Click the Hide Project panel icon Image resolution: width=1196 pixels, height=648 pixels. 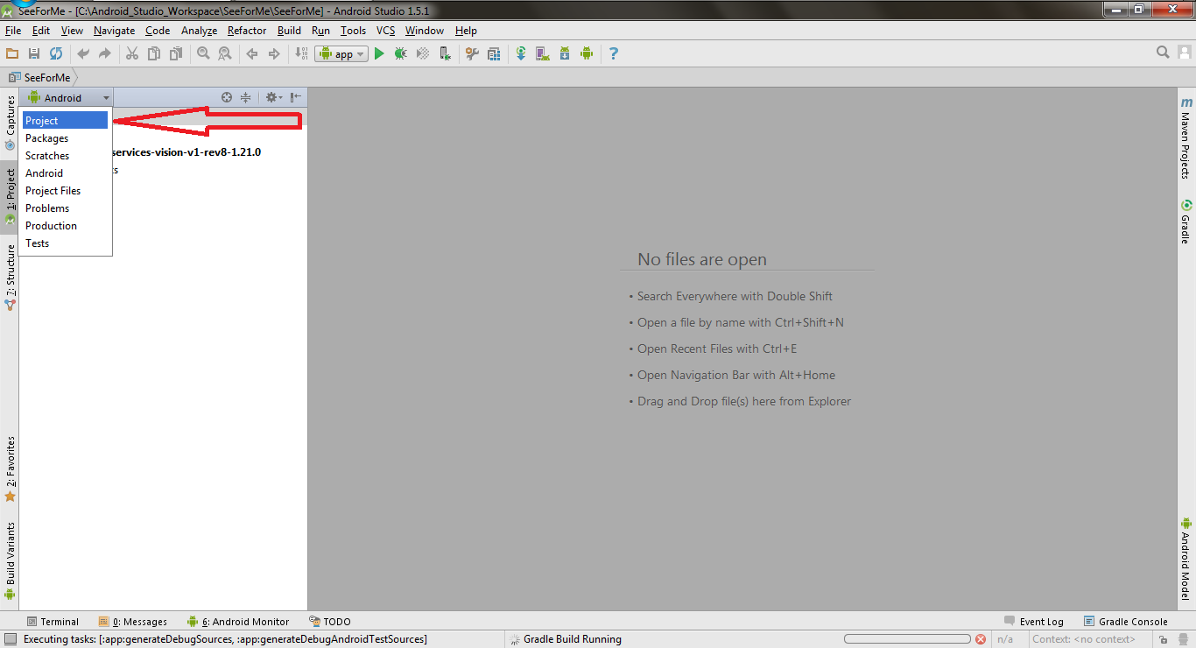[296, 97]
